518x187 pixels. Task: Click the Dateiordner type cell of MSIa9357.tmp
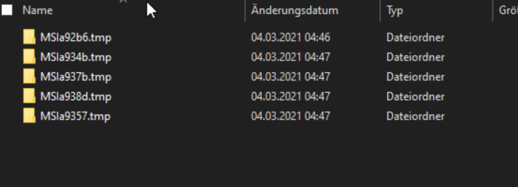tap(415, 116)
